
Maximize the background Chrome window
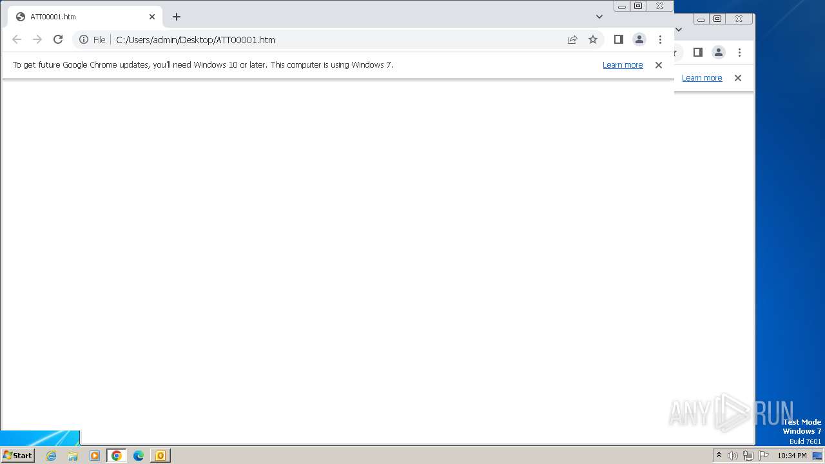[717, 19]
